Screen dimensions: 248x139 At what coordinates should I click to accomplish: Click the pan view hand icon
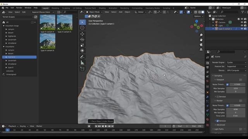tap(201, 40)
